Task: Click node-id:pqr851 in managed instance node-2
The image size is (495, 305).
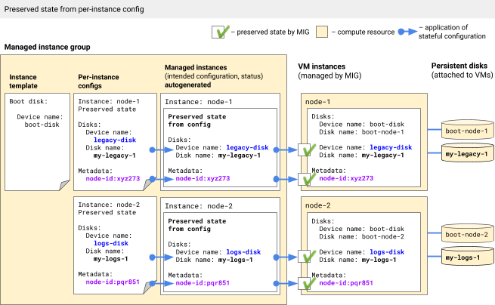Action: [x=202, y=284]
